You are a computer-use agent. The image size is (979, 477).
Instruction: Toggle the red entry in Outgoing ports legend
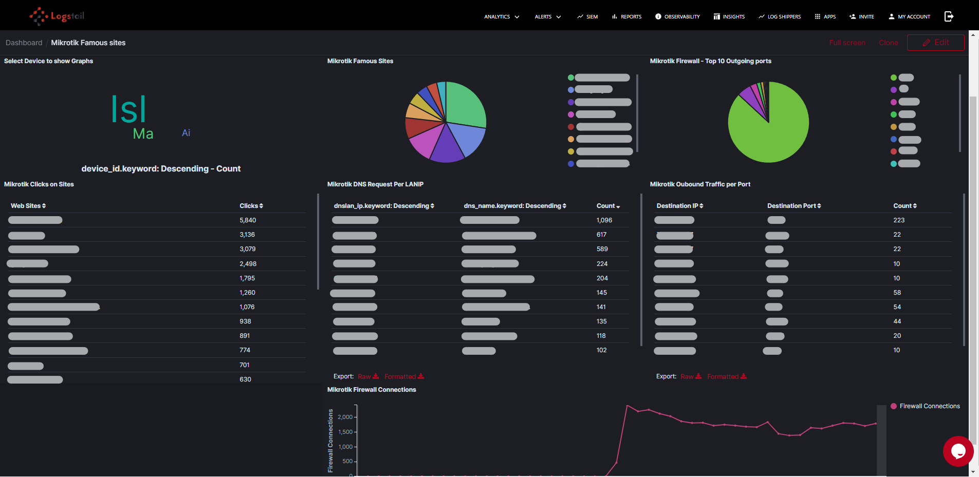tap(904, 151)
